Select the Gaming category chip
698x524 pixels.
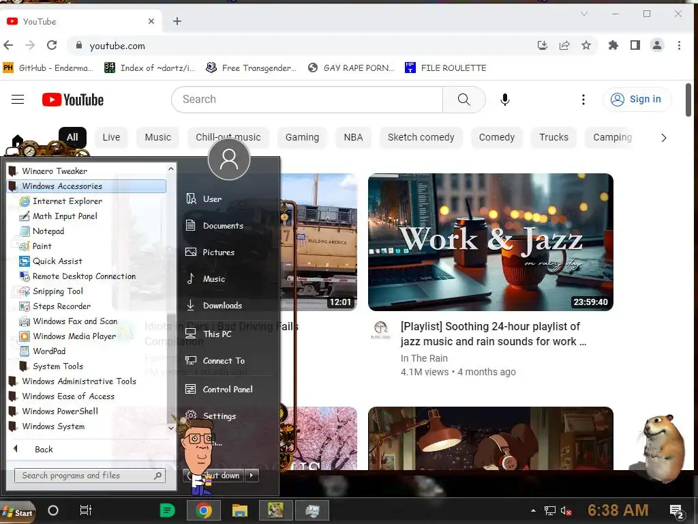(302, 137)
